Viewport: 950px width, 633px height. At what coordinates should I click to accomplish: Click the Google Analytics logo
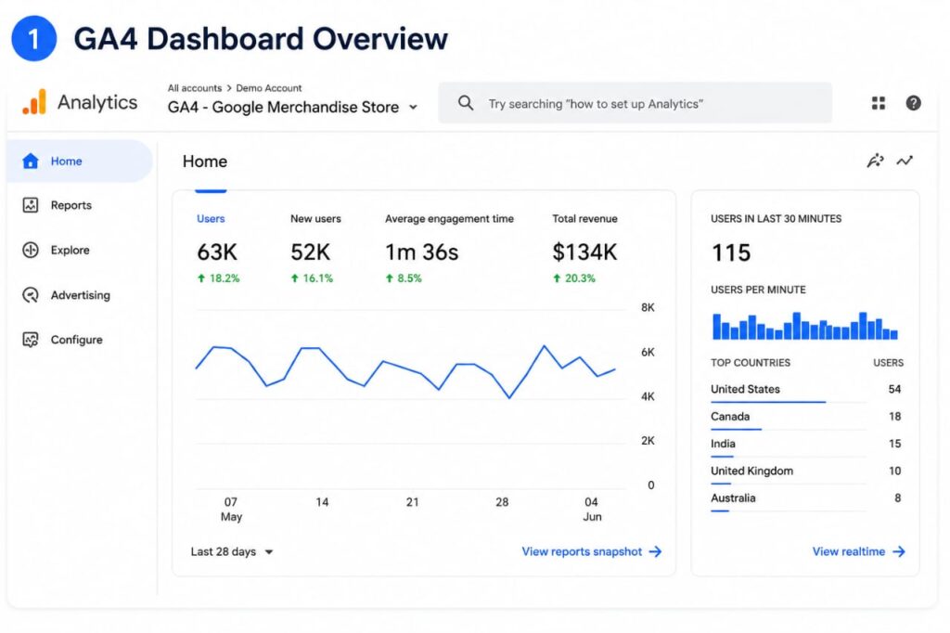(34, 102)
